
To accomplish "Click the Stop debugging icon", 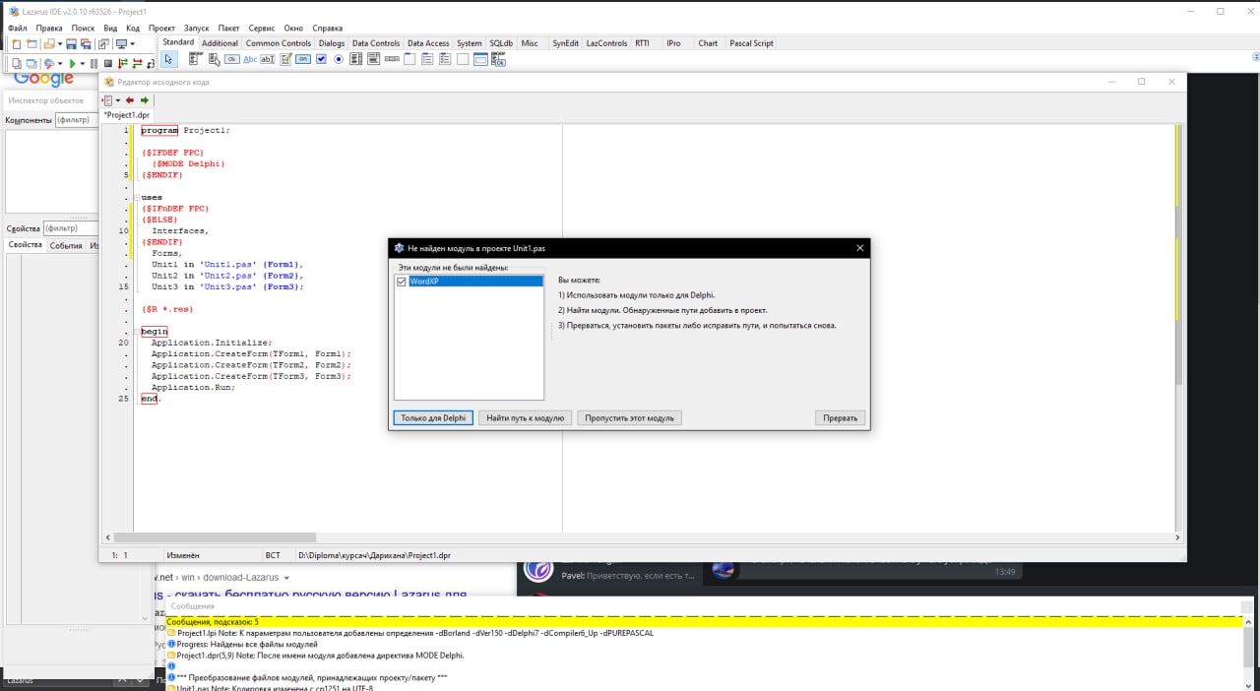I will click(108, 64).
